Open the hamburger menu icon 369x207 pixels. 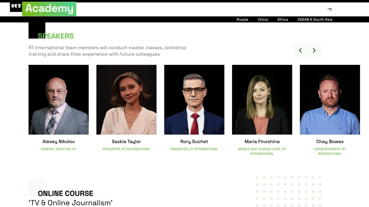click(x=330, y=9)
